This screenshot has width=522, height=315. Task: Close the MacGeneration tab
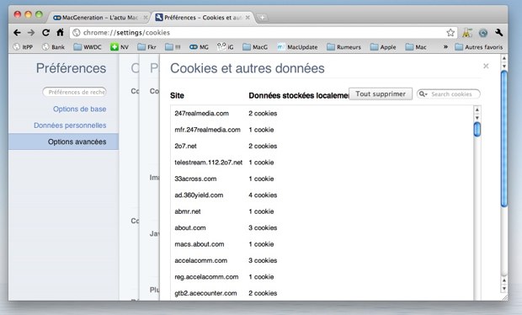(146, 18)
